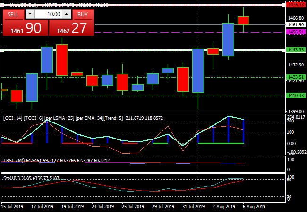Click the BUY button
Viewport: 307px width, 212px height.
click(83, 15)
